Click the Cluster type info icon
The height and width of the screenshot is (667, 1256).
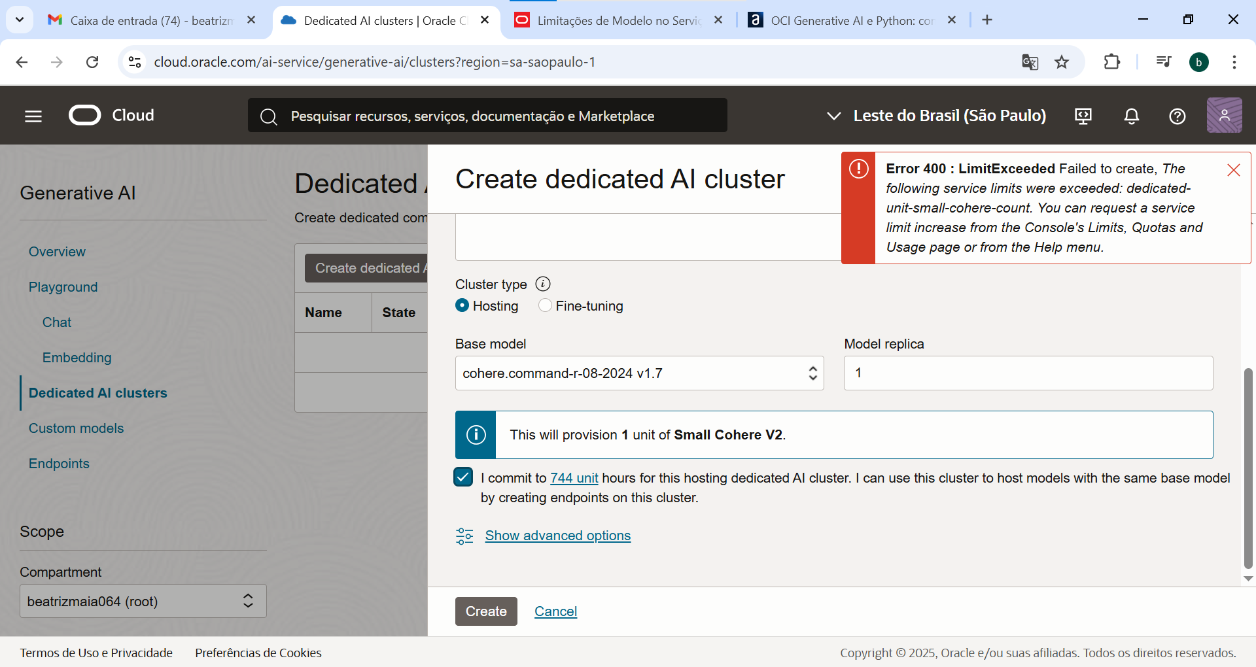(543, 284)
